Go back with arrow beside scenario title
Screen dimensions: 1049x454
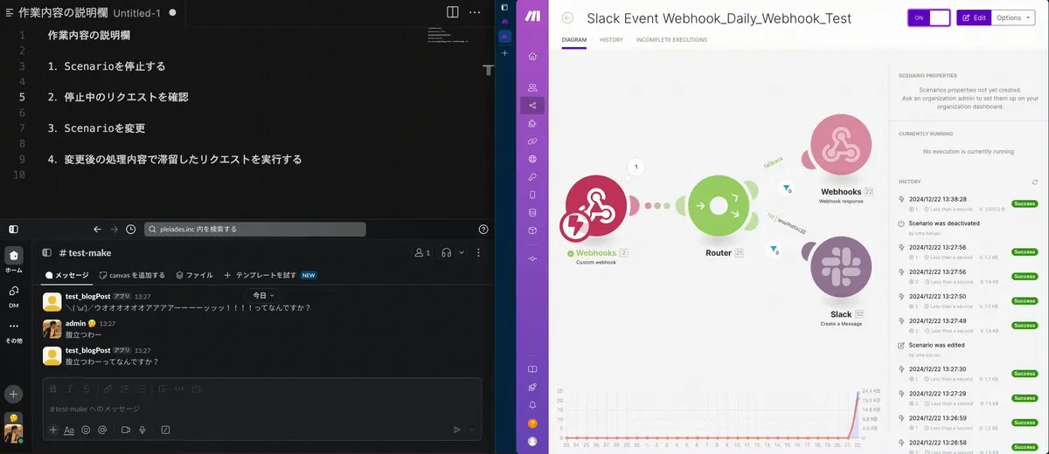(x=568, y=18)
